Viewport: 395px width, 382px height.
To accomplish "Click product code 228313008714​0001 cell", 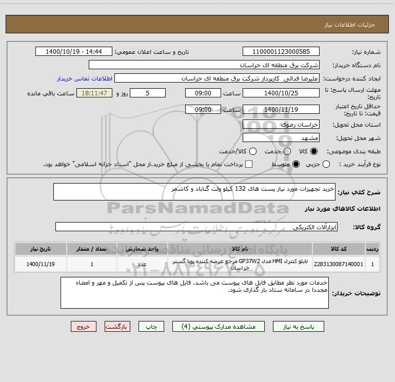I will [339, 264].
